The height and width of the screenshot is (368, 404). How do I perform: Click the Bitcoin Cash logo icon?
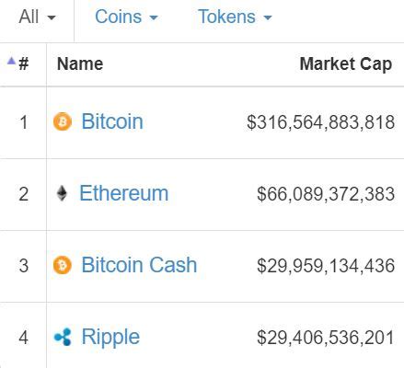[63, 265]
